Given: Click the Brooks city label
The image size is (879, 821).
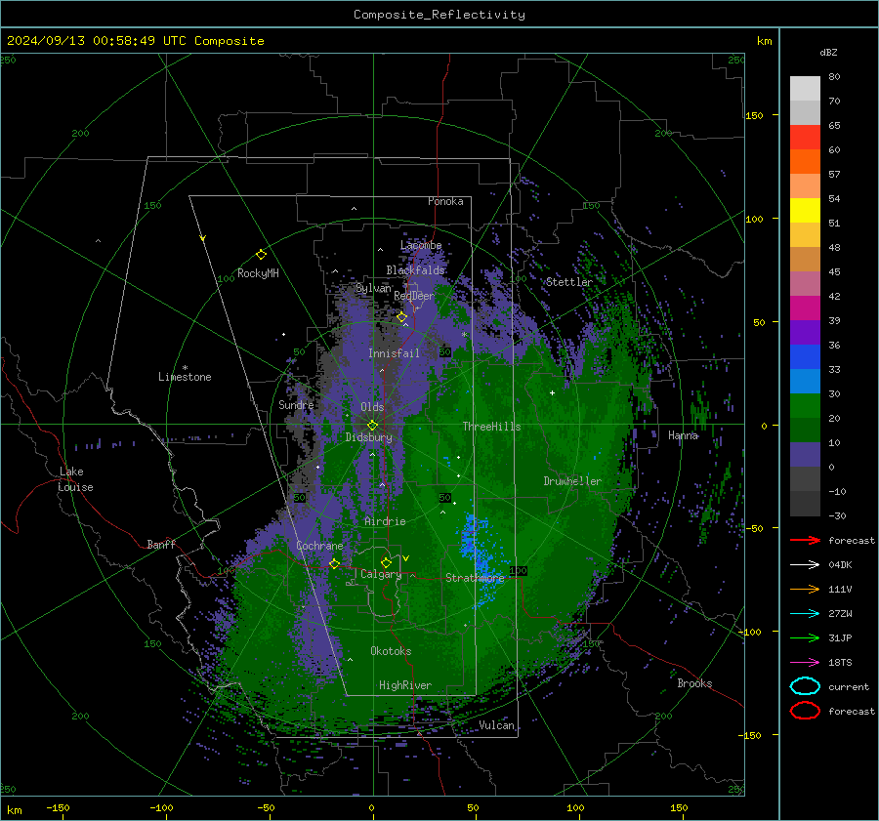Looking at the screenshot, I should (694, 683).
